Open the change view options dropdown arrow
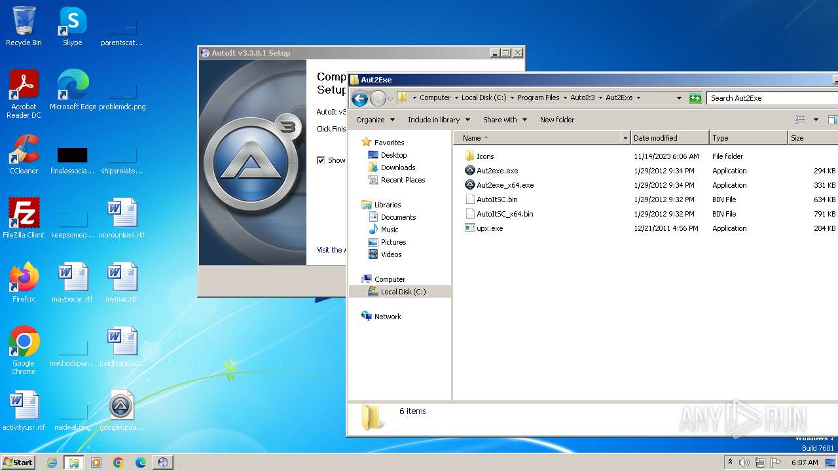838x471 pixels. [816, 120]
